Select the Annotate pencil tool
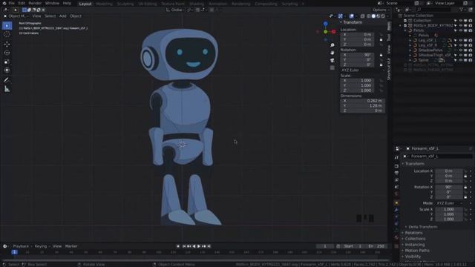This screenshot has width=475, height=267. point(7,80)
